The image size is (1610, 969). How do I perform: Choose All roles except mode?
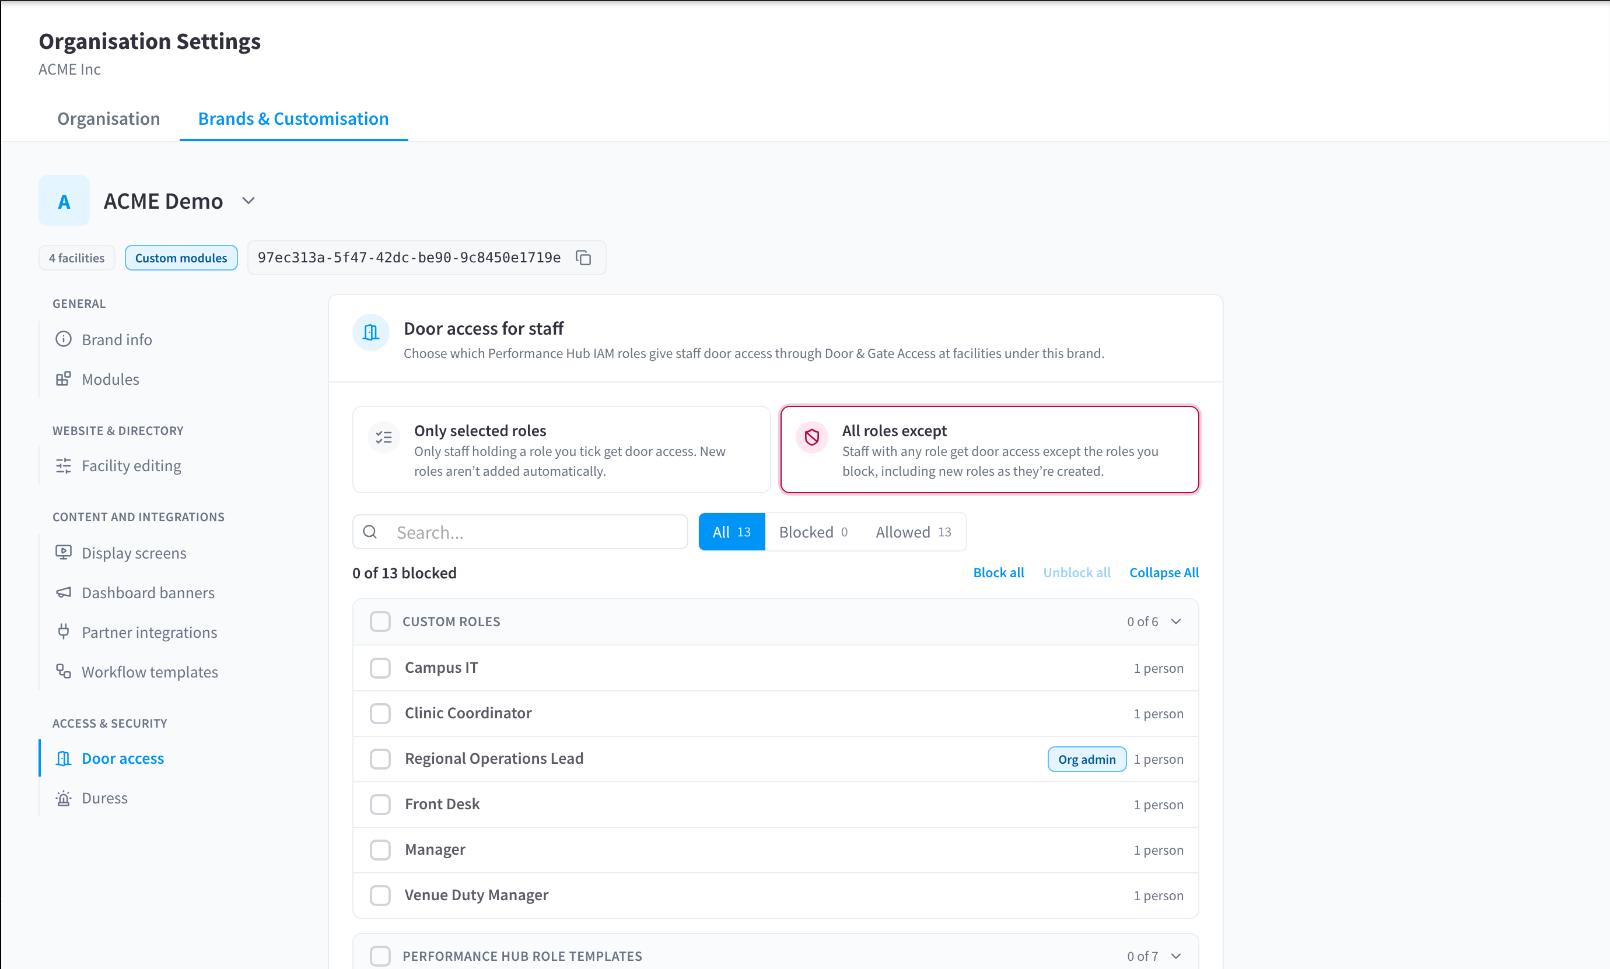click(x=989, y=450)
